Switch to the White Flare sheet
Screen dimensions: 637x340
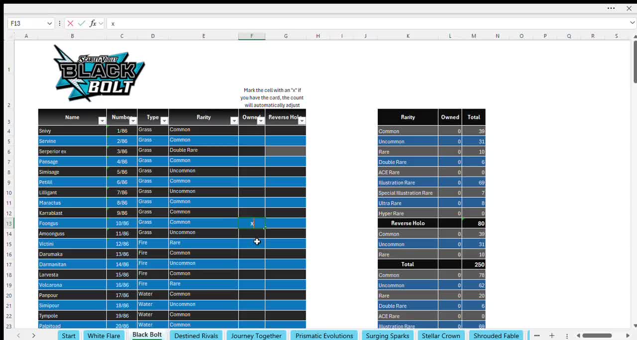coord(104,336)
